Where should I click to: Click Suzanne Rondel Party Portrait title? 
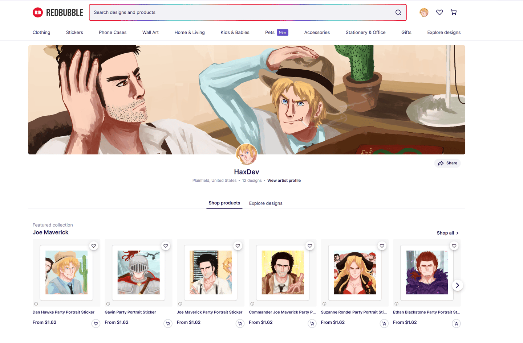coord(354,312)
